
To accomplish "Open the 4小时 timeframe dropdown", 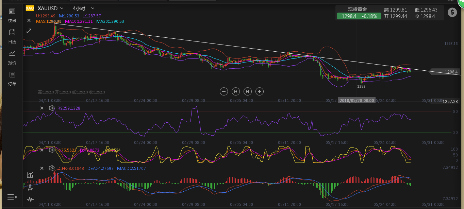I will 83,8.
